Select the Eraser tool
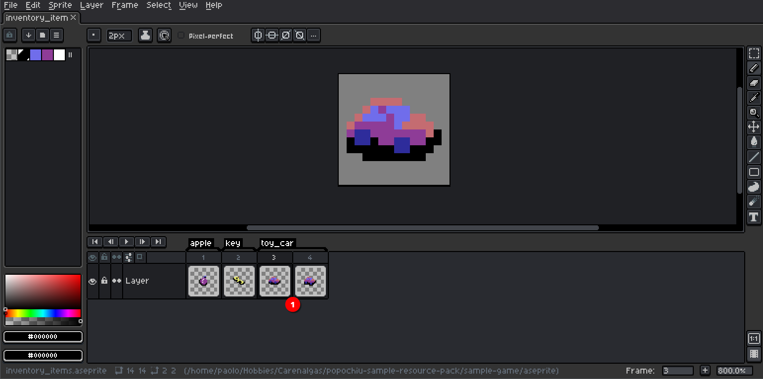Screen dimensions: 763x379 pos(754,83)
